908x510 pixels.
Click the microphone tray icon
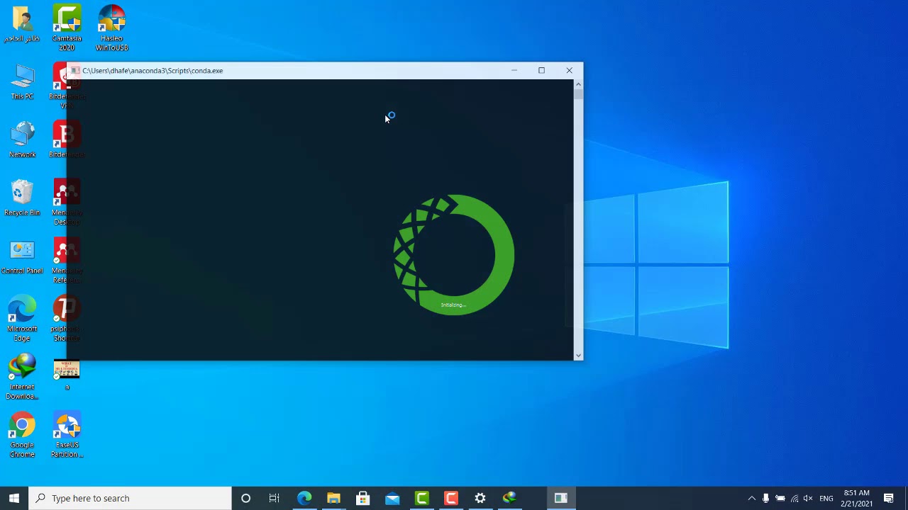click(x=766, y=498)
